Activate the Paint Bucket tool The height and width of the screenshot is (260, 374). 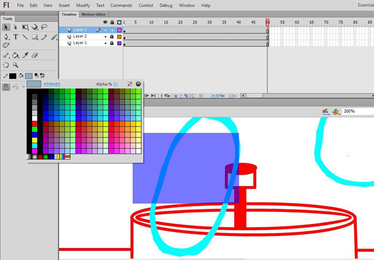click(x=15, y=55)
